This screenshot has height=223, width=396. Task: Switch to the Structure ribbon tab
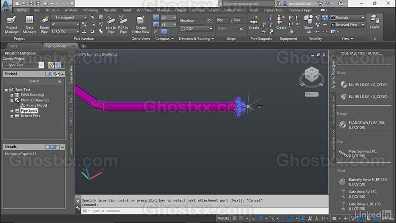[52, 10]
